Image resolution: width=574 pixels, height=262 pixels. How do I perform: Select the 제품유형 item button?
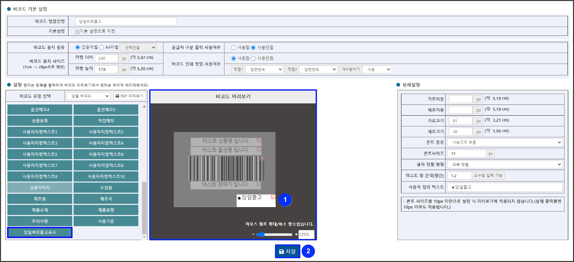(106, 210)
